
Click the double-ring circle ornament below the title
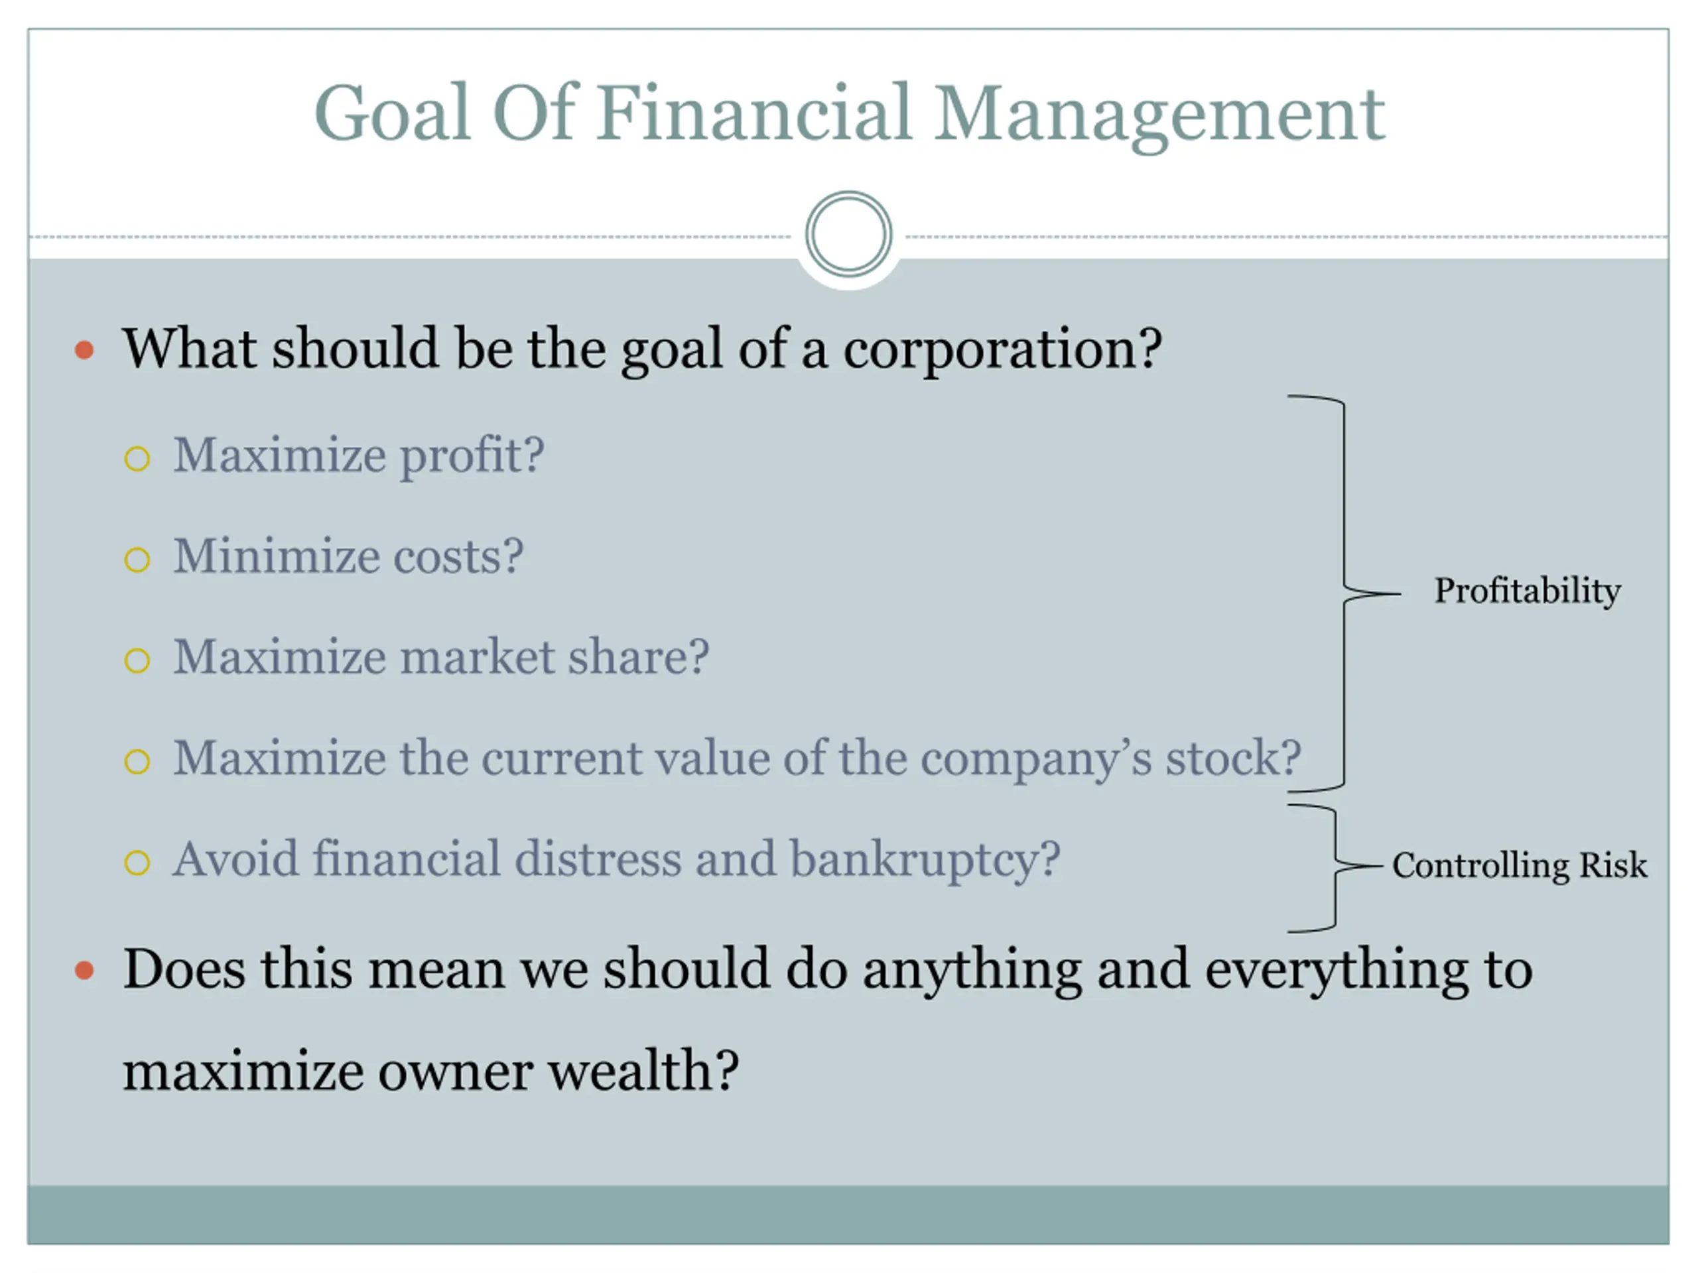click(x=848, y=235)
